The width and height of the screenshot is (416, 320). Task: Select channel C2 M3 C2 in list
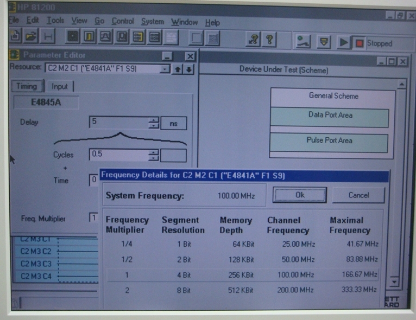tap(36, 251)
